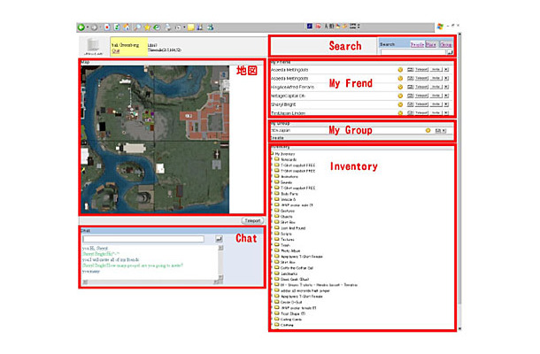Image resolution: width=540 pixels, height=354 pixels.
Task: Click the Sounds folder icon
Action: coord(276,182)
